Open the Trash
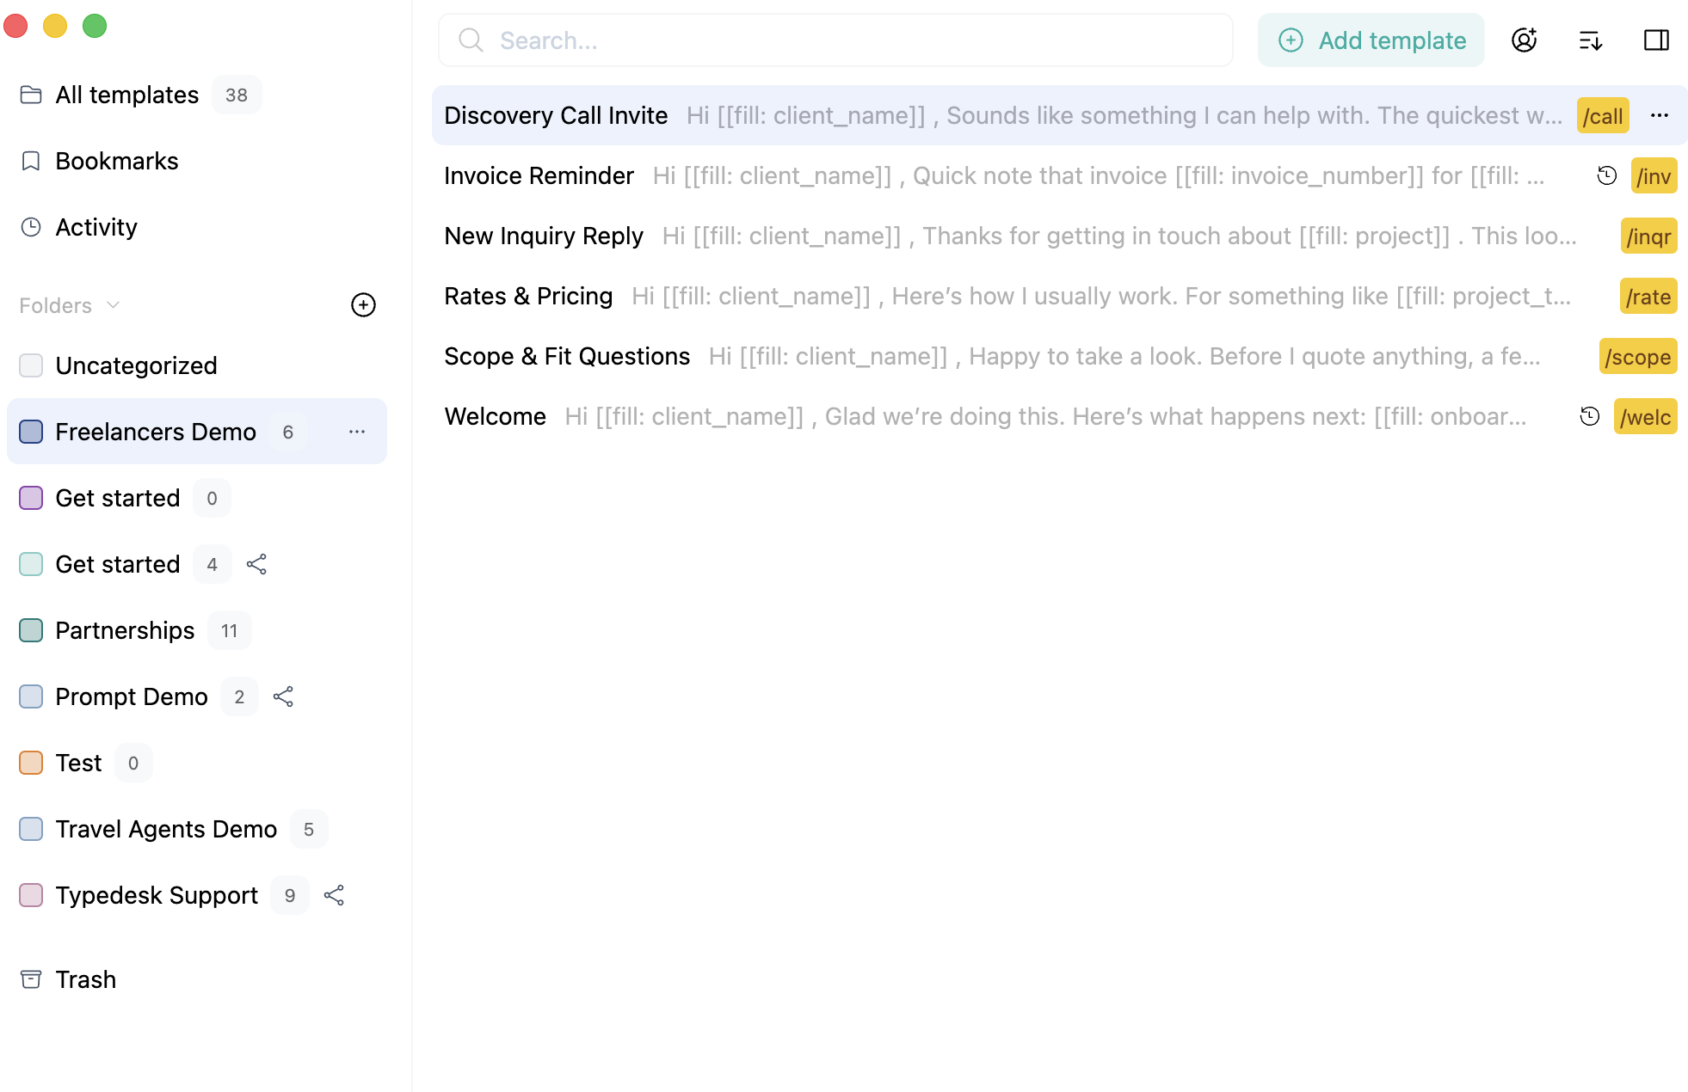This screenshot has height=1092, width=1688. click(85, 979)
